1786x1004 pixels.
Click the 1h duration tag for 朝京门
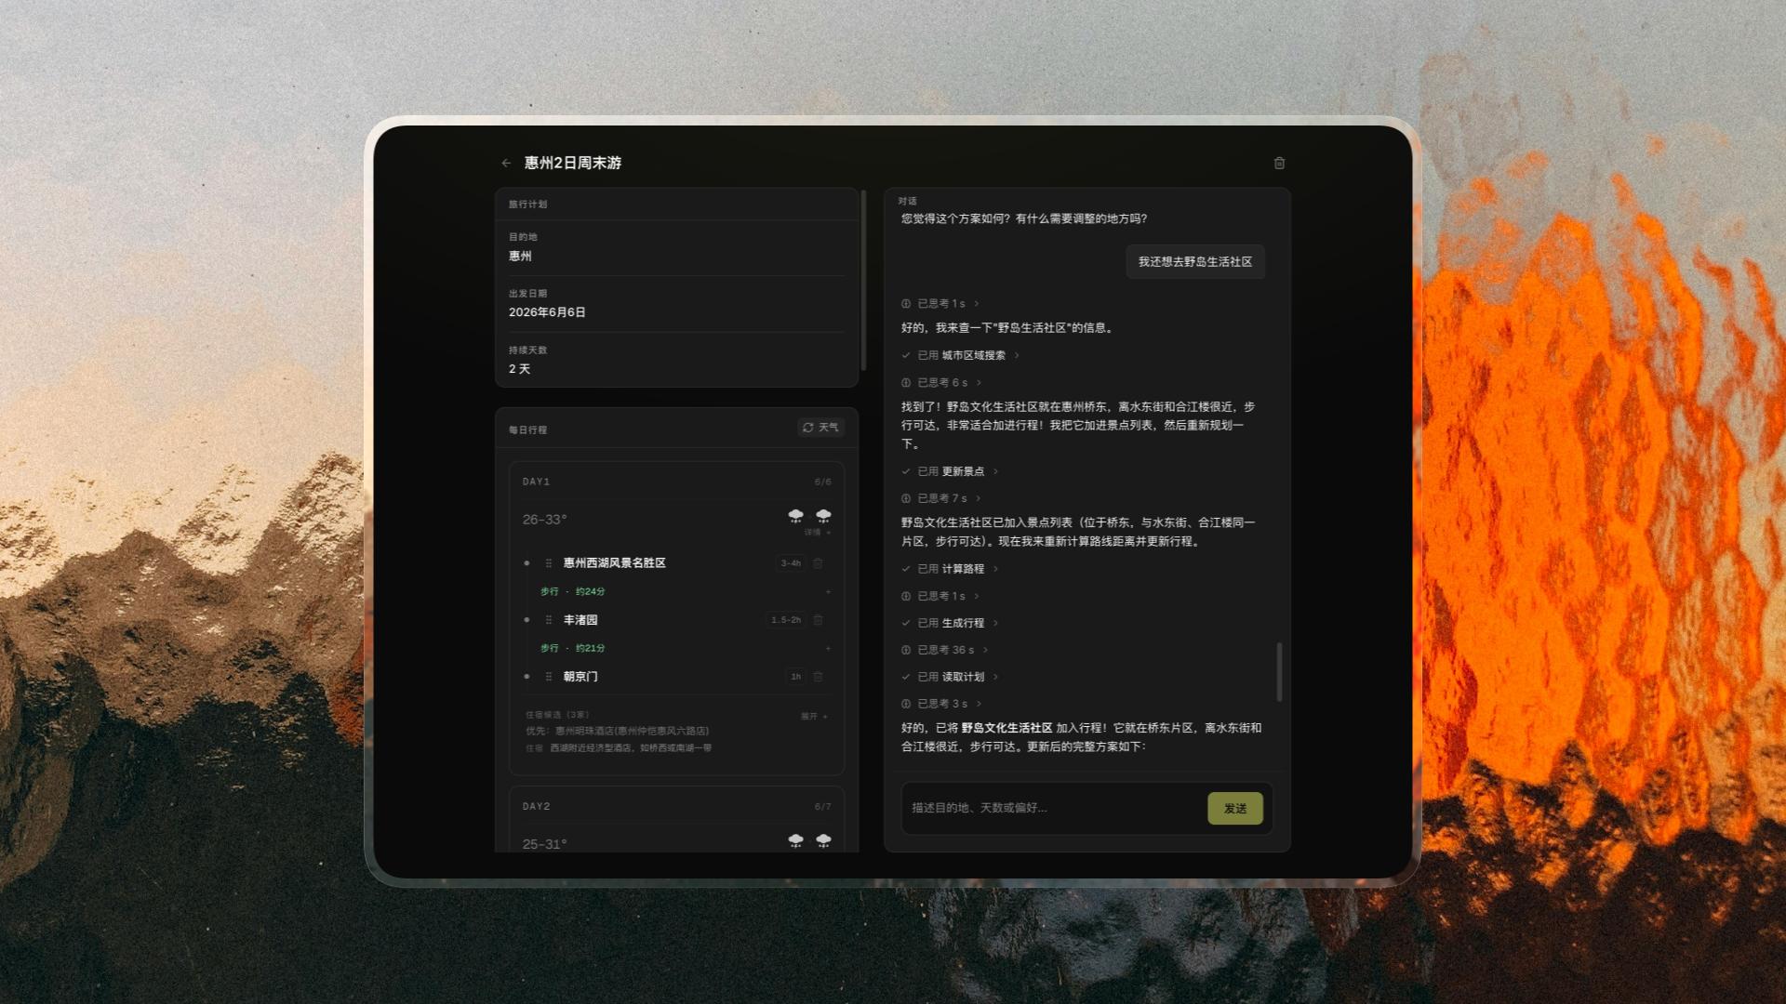pos(795,677)
